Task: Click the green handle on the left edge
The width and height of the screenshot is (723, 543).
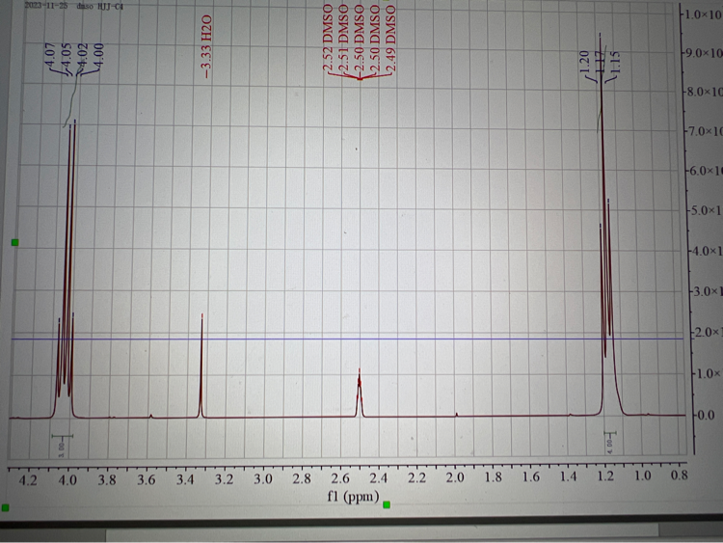Action: pos(13,243)
